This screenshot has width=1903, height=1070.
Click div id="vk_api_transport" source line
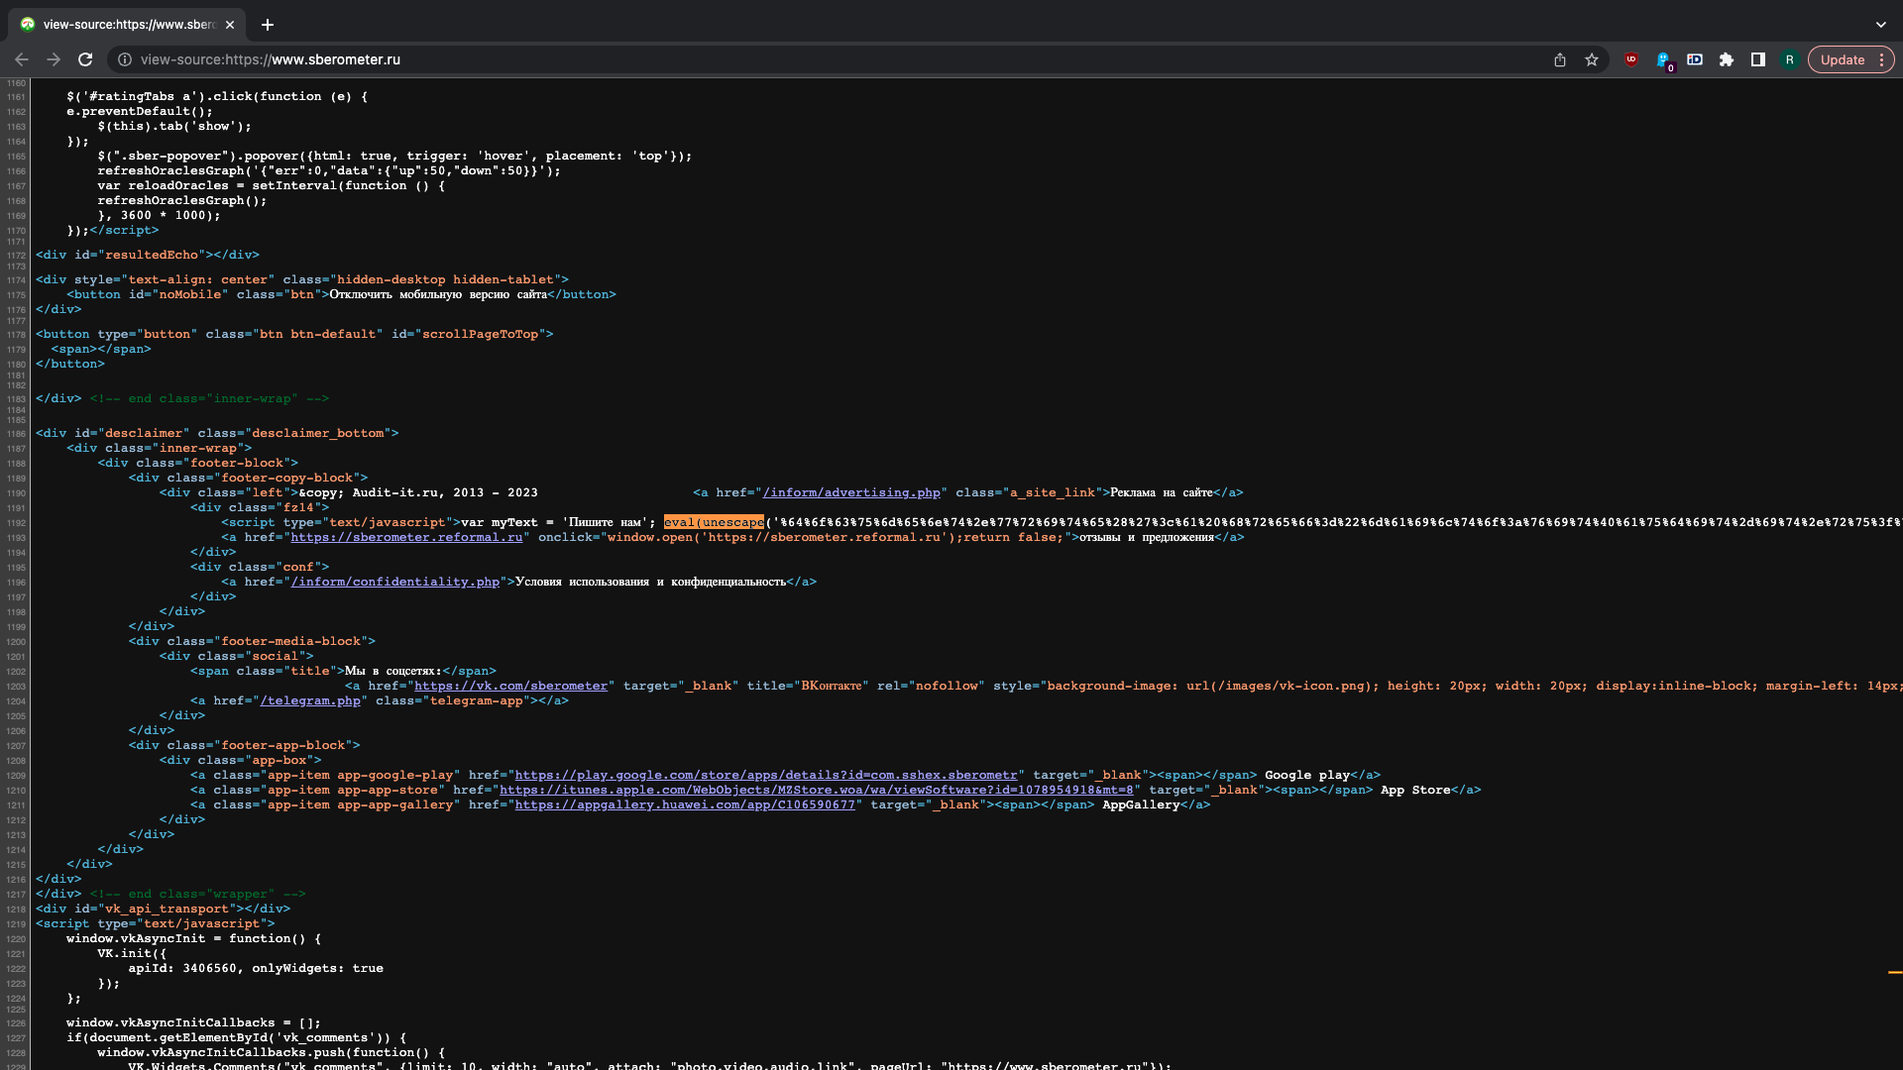164,909
